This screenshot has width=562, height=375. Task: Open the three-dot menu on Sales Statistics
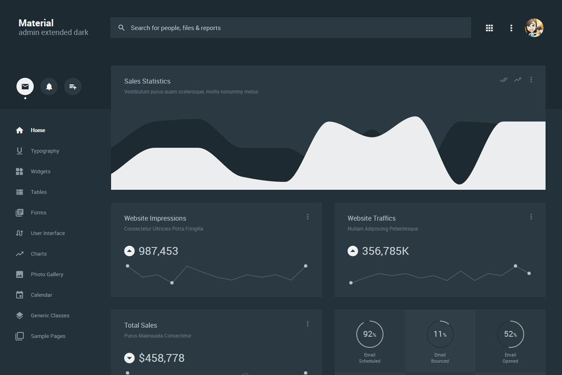click(x=531, y=80)
